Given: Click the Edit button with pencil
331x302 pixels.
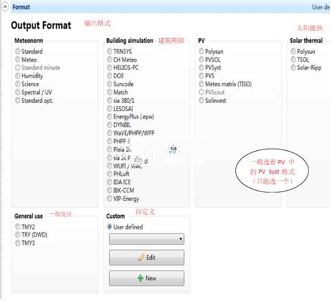Looking at the screenshot, I should point(147,258).
